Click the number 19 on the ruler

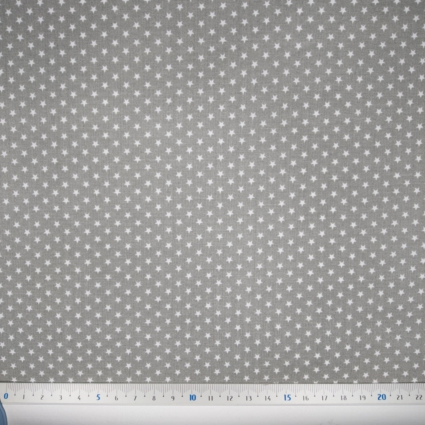point(362,398)
